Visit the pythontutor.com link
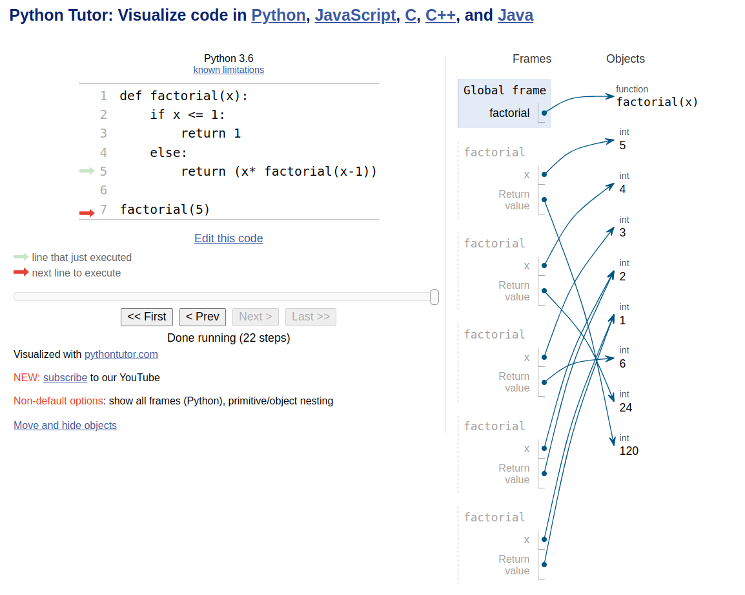This screenshot has width=745, height=595. coord(121,354)
